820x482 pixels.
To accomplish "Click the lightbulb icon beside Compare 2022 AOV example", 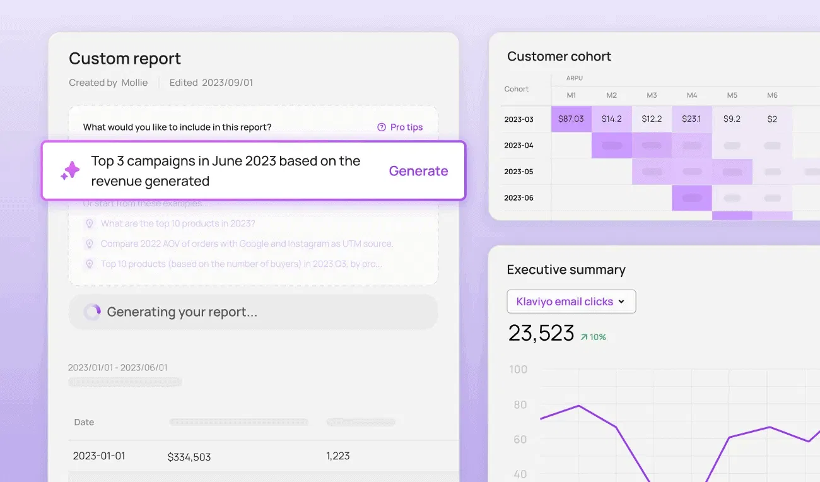I will (89, 244).
